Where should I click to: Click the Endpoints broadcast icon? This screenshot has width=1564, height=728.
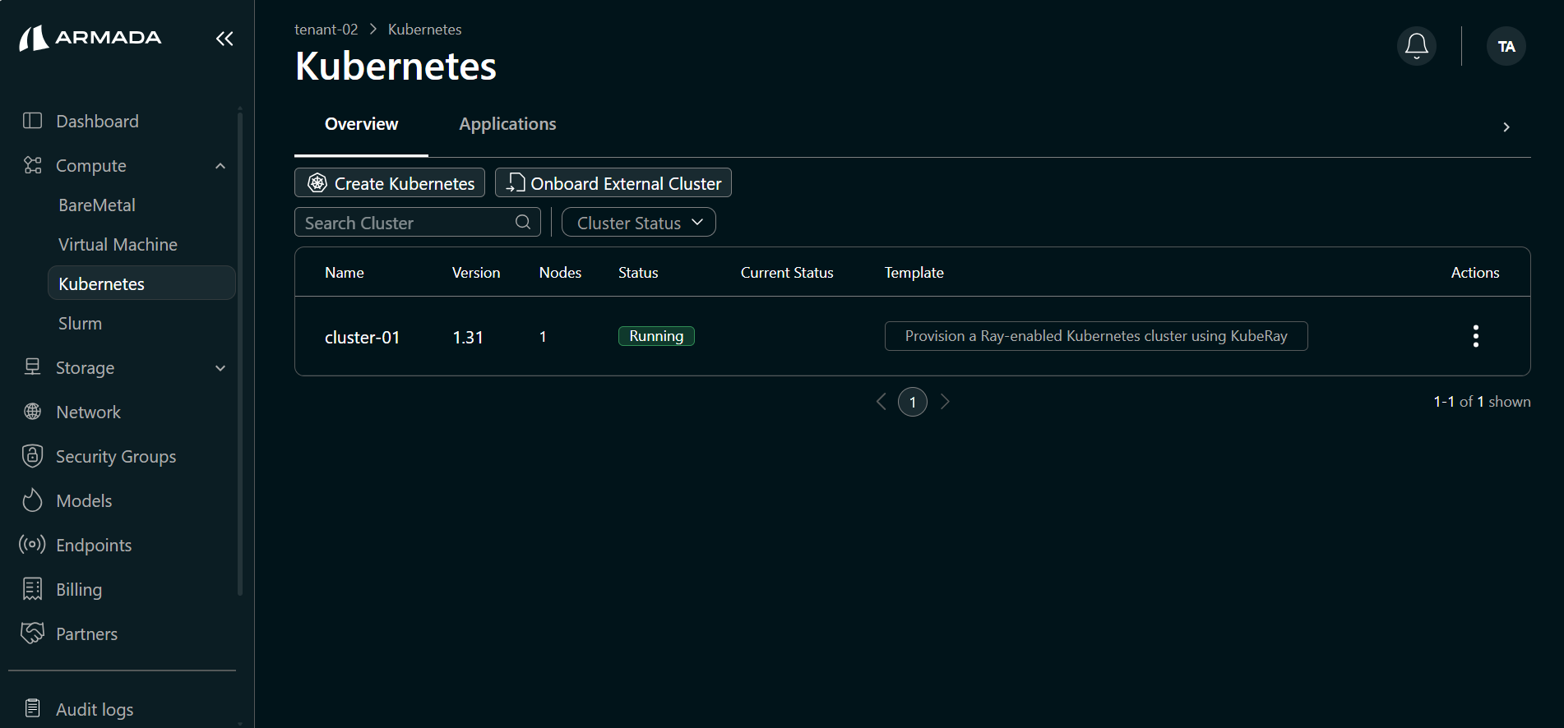tap(33, 545)
